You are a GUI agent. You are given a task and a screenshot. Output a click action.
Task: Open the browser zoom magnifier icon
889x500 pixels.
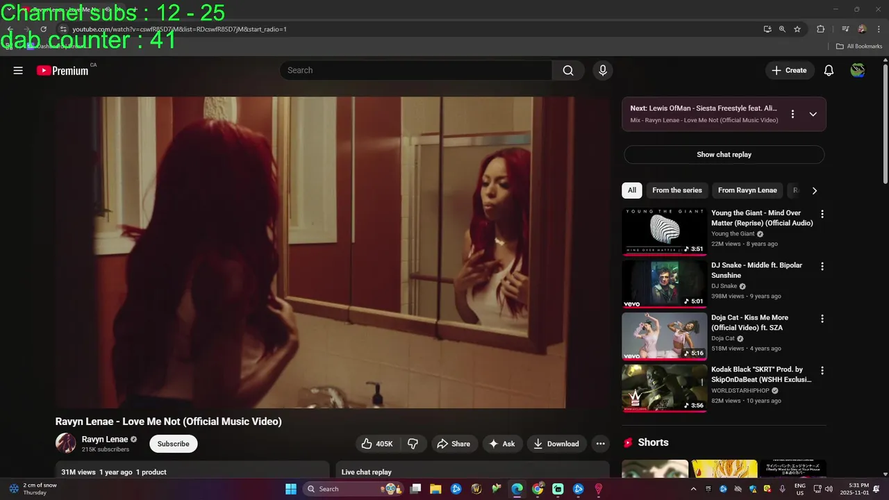click(x=782, y=29)
